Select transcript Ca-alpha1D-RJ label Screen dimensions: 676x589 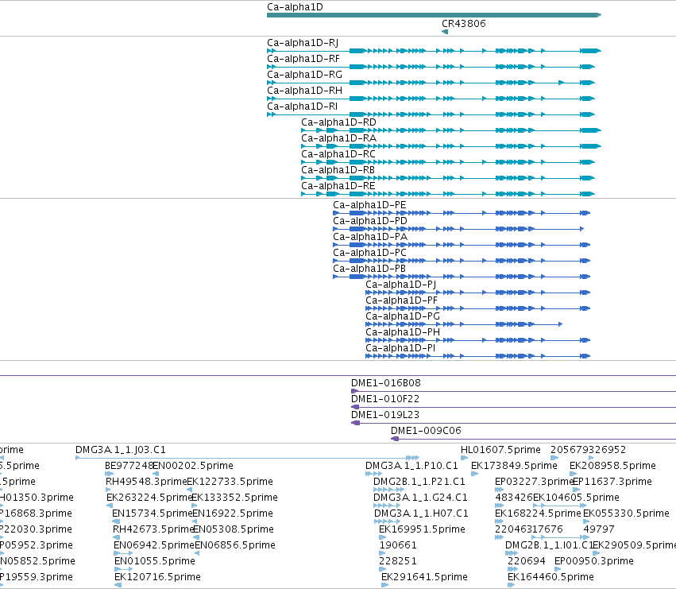click(303, 43)
